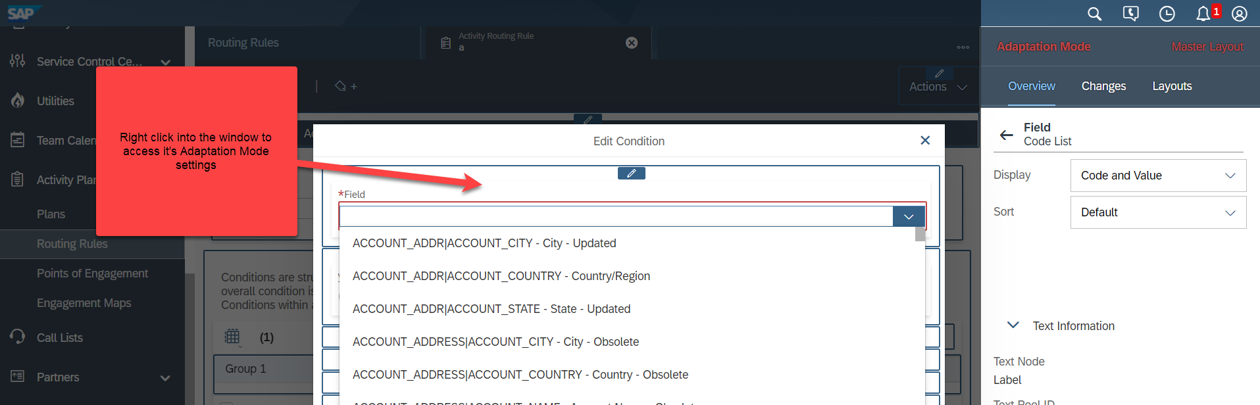Viewport: 1260px width, 405px height.
Task: Open the Field dropdown arrow button
Action: 909,216
